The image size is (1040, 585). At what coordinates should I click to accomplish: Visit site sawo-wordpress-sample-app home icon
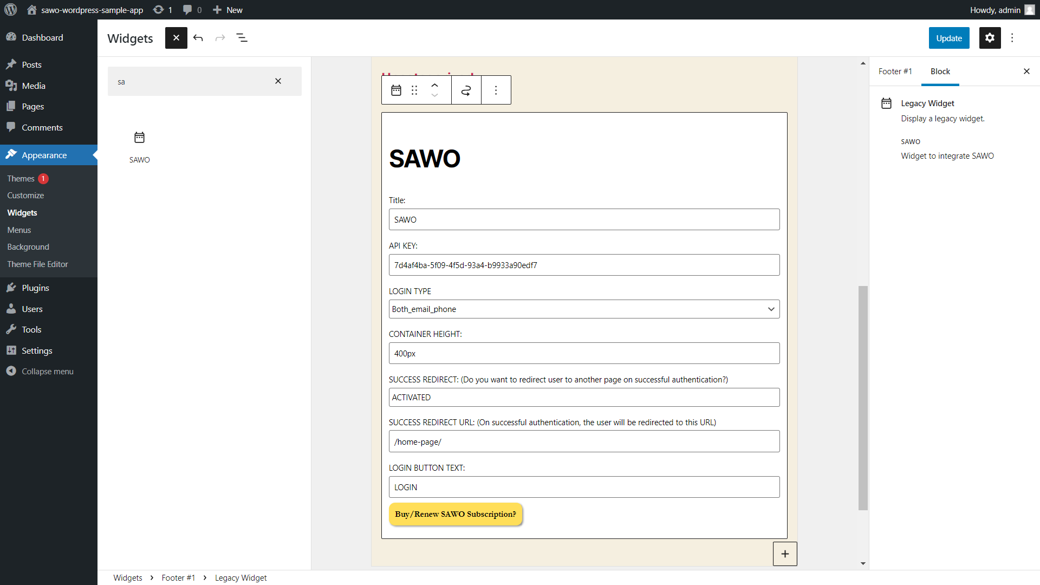tap(31, 10)
